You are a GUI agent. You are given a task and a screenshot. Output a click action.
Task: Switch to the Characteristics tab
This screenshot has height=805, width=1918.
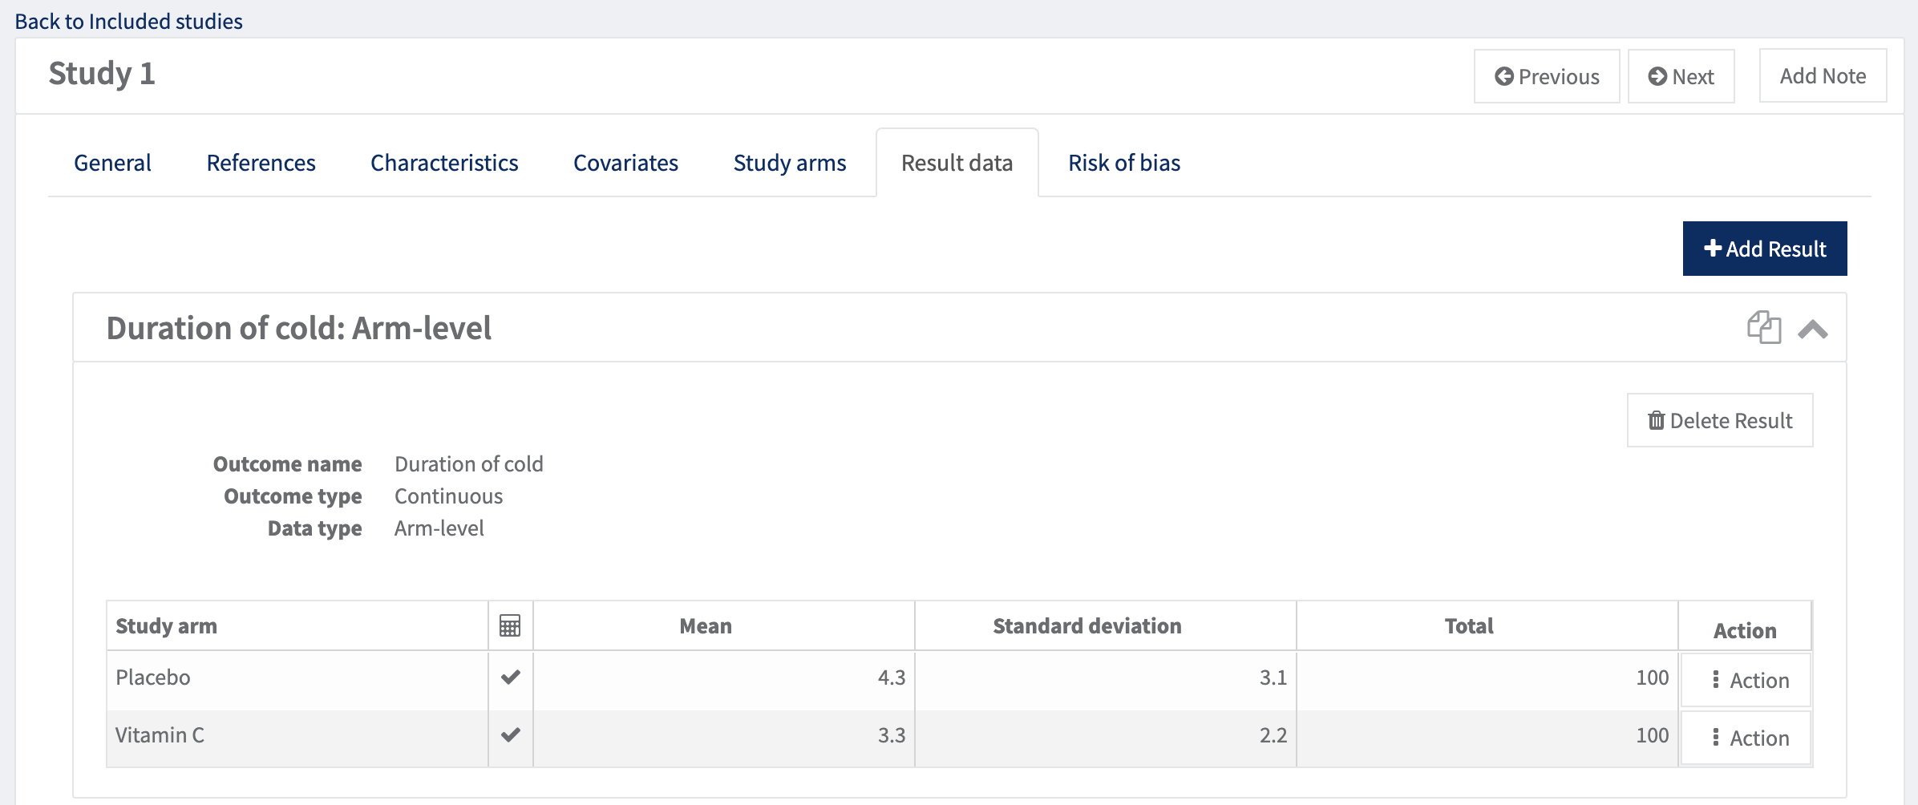(444, 164)
